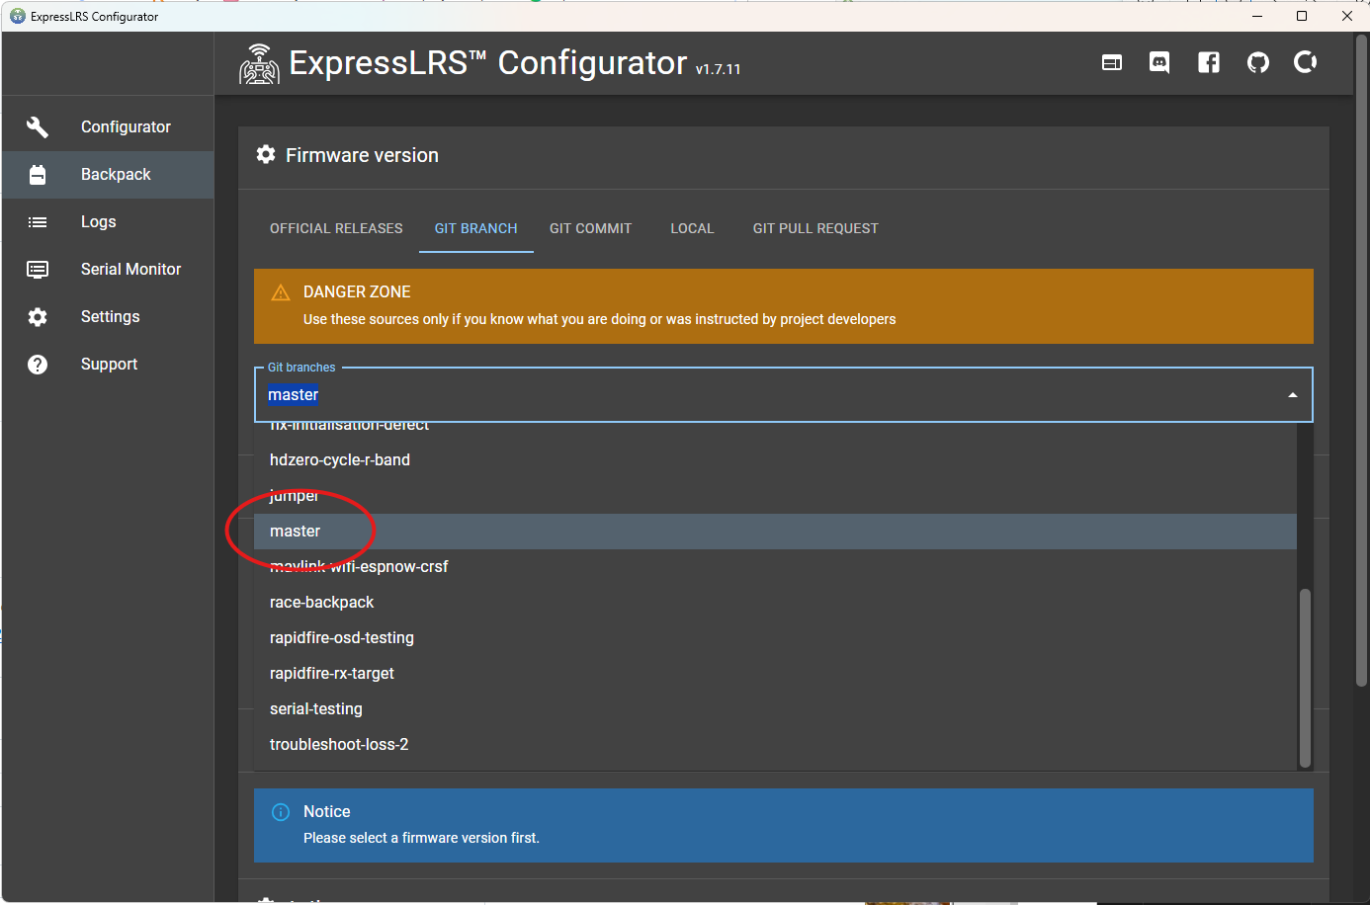Click the Support question mark icon
Image resolution: width=1370 pixels, height=905 pixels.
click(x=37, y=364)
